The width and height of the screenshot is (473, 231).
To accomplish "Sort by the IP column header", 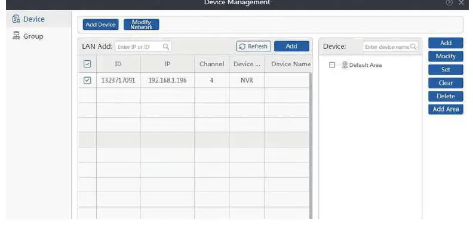I will coord(167,64).
